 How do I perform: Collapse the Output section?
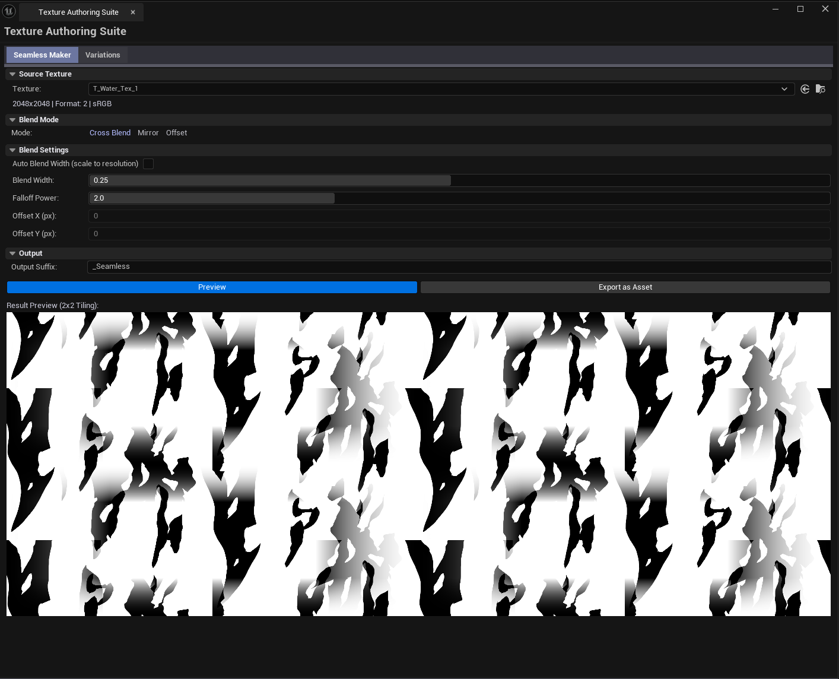point(12,253)
